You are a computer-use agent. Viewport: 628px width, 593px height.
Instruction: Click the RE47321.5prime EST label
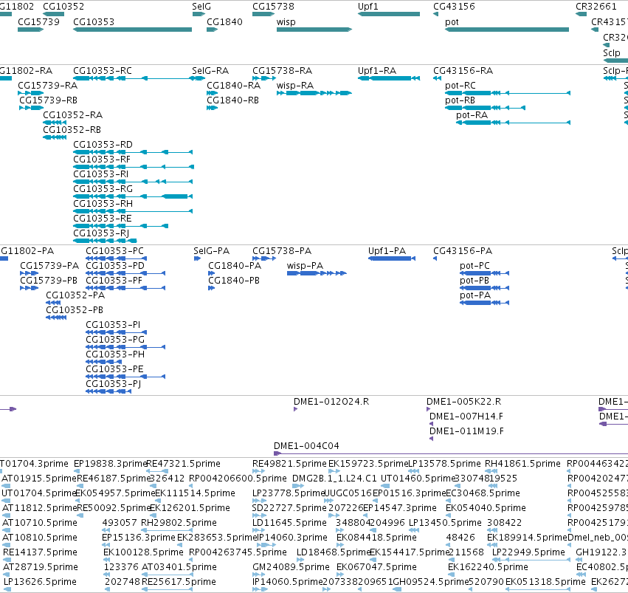[184, 464]
